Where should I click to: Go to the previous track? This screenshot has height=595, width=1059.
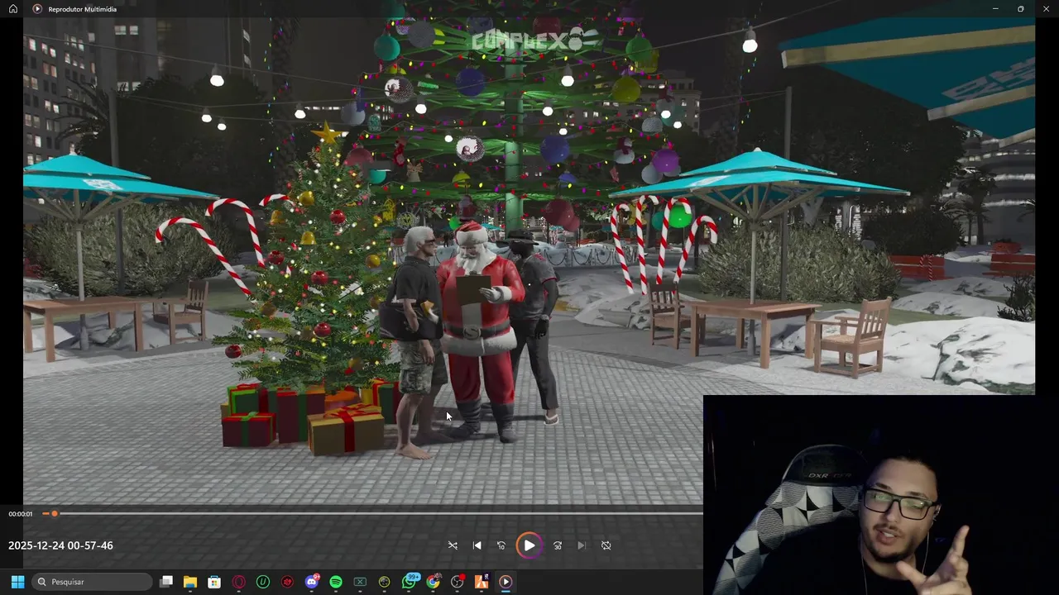point(477,545)
